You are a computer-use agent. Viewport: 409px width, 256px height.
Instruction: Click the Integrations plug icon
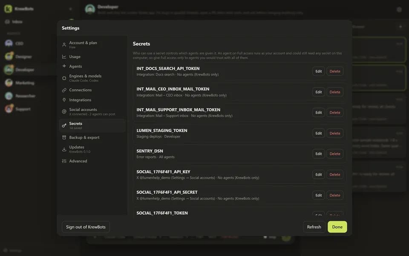click(64, 100)
